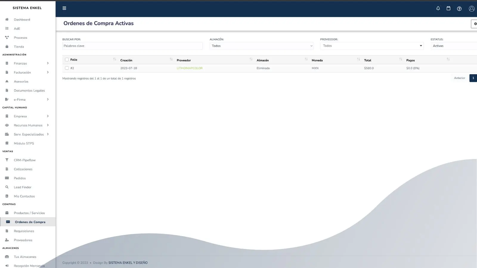Sort table by Total column arrows

click(x=401, y=60)
